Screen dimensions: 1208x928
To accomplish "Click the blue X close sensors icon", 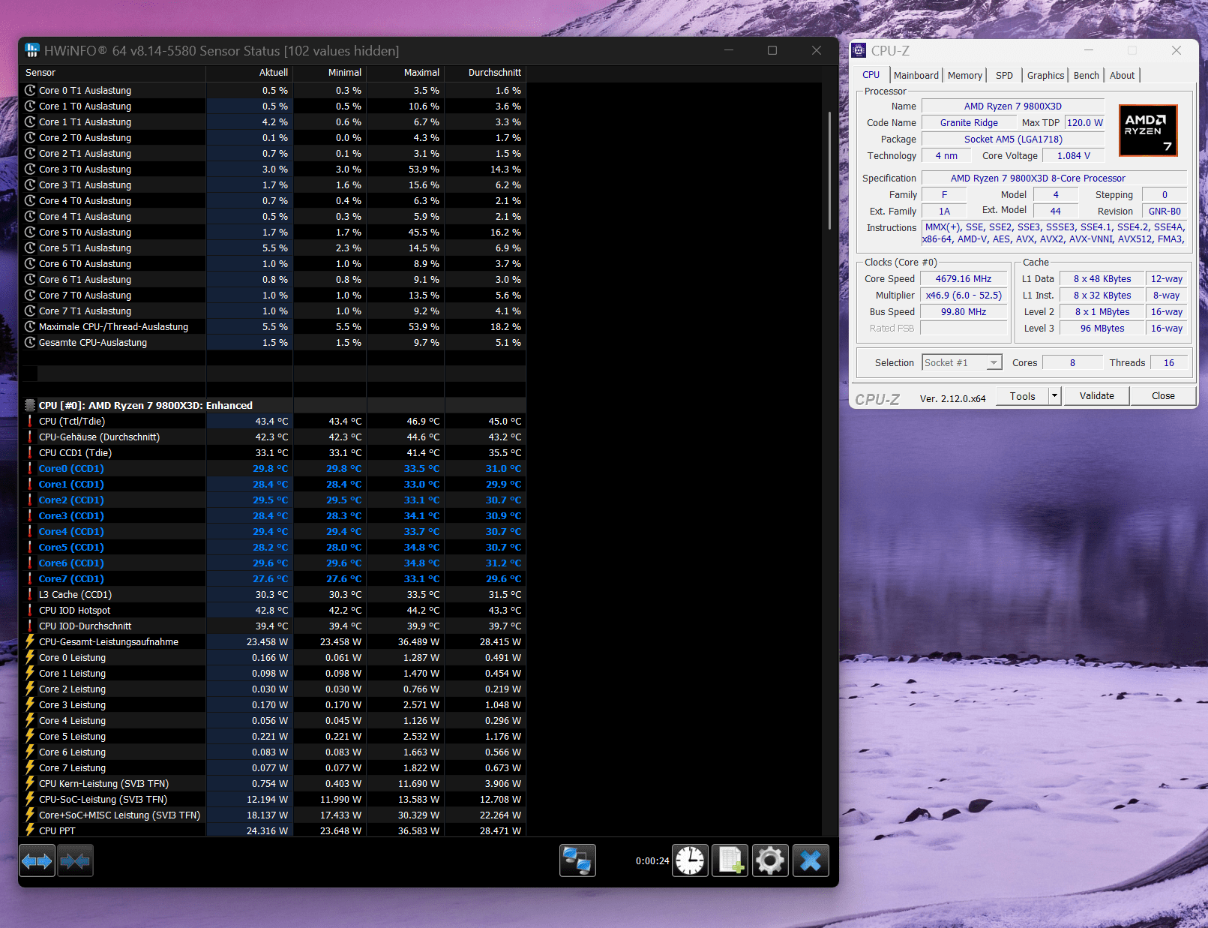I will 811,860.
